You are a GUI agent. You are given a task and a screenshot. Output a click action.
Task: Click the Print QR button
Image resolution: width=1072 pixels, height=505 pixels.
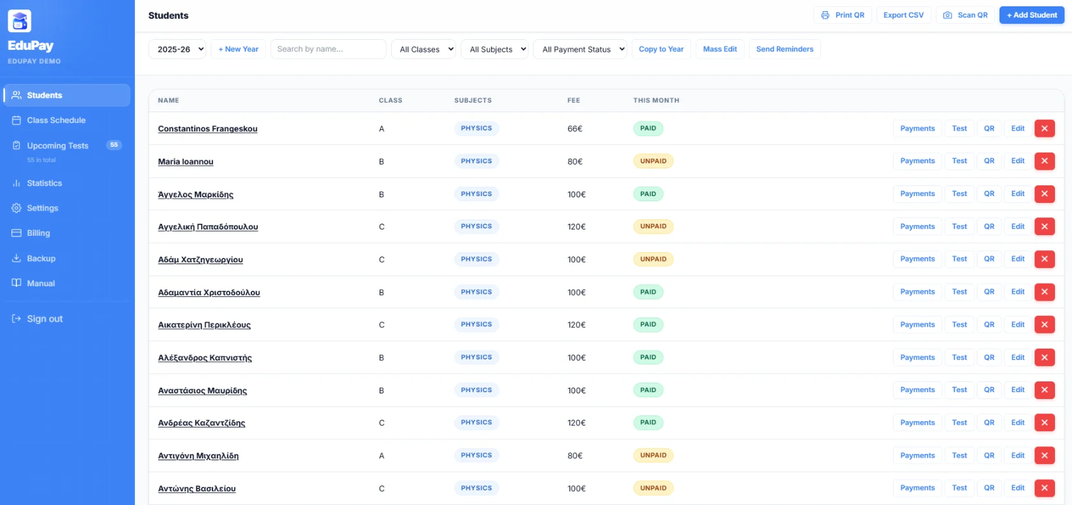pyautogui.click(x=842, y=15)
